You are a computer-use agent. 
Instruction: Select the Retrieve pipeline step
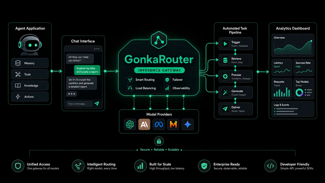pos(236,60)
